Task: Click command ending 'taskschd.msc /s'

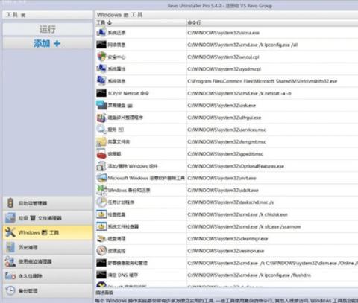Action: (230, 202)
